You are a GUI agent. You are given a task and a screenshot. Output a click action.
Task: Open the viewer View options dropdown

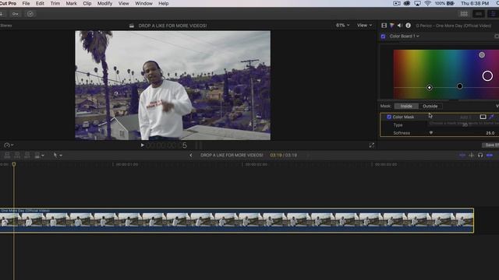pyautogui.click(x=364, y=25)
